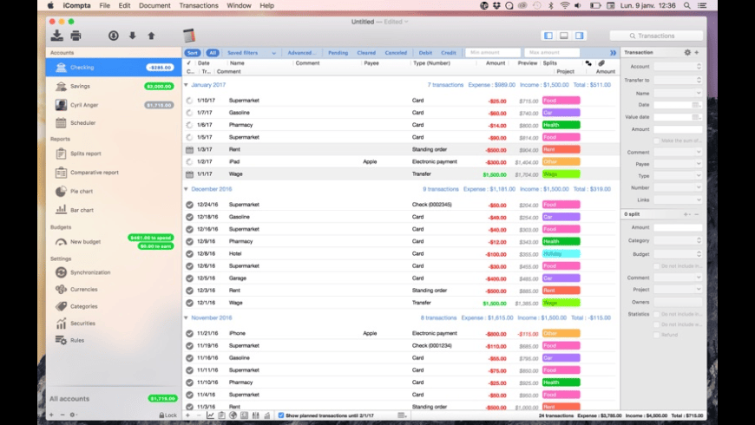Open Synchronization settings
The height and width of the screenshot is (425, 755).
[114, 272]
